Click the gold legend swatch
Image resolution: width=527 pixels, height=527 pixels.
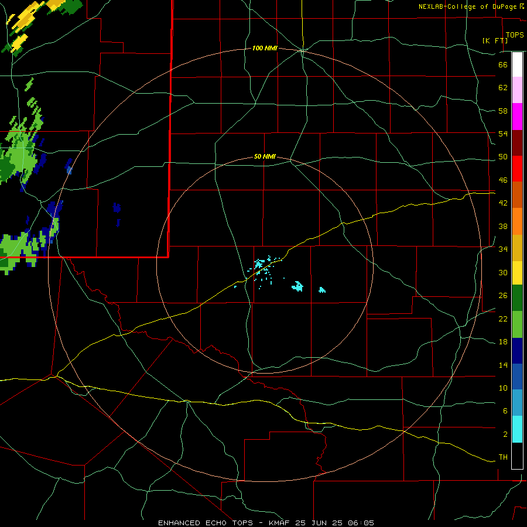click(x=517, y=248)
